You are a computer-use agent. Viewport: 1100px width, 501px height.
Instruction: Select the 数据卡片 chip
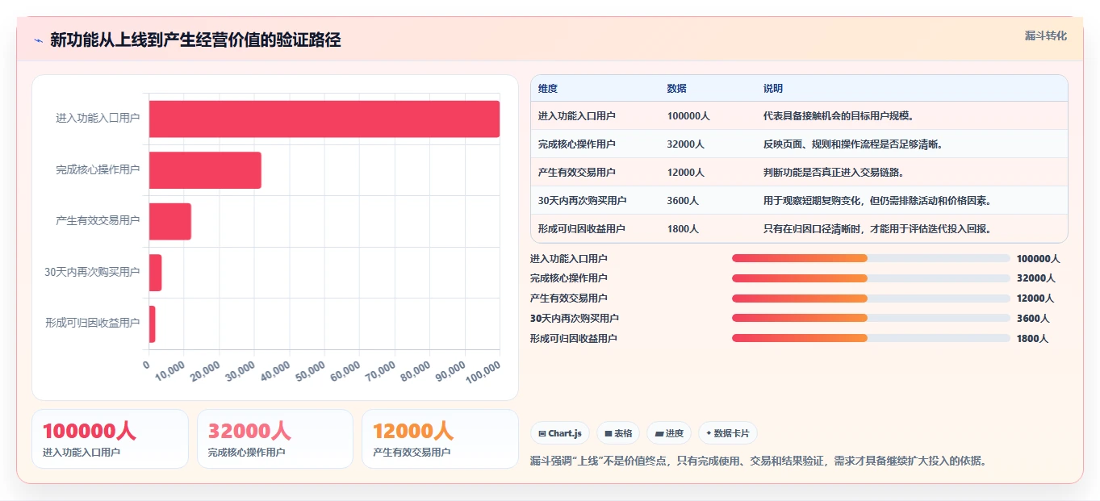[728, 433]
